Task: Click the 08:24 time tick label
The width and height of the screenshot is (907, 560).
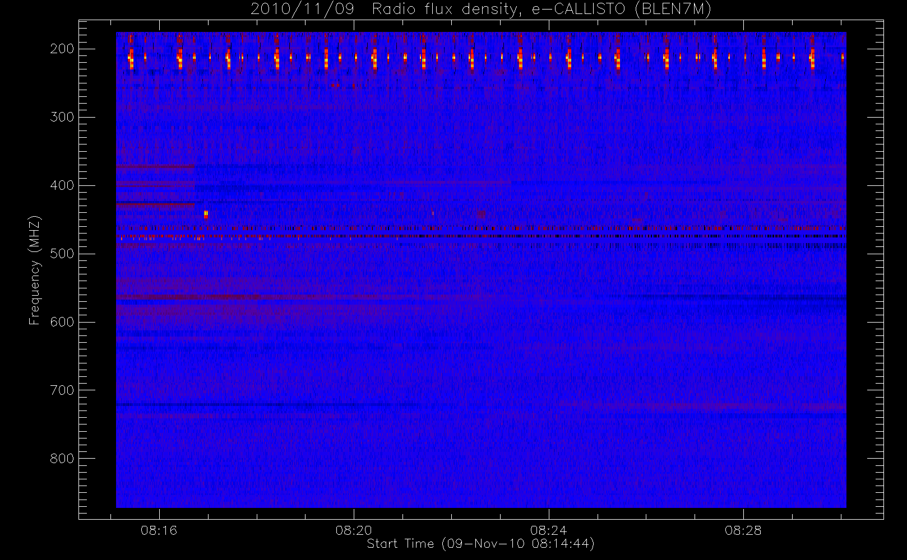Action: point(548,530)
